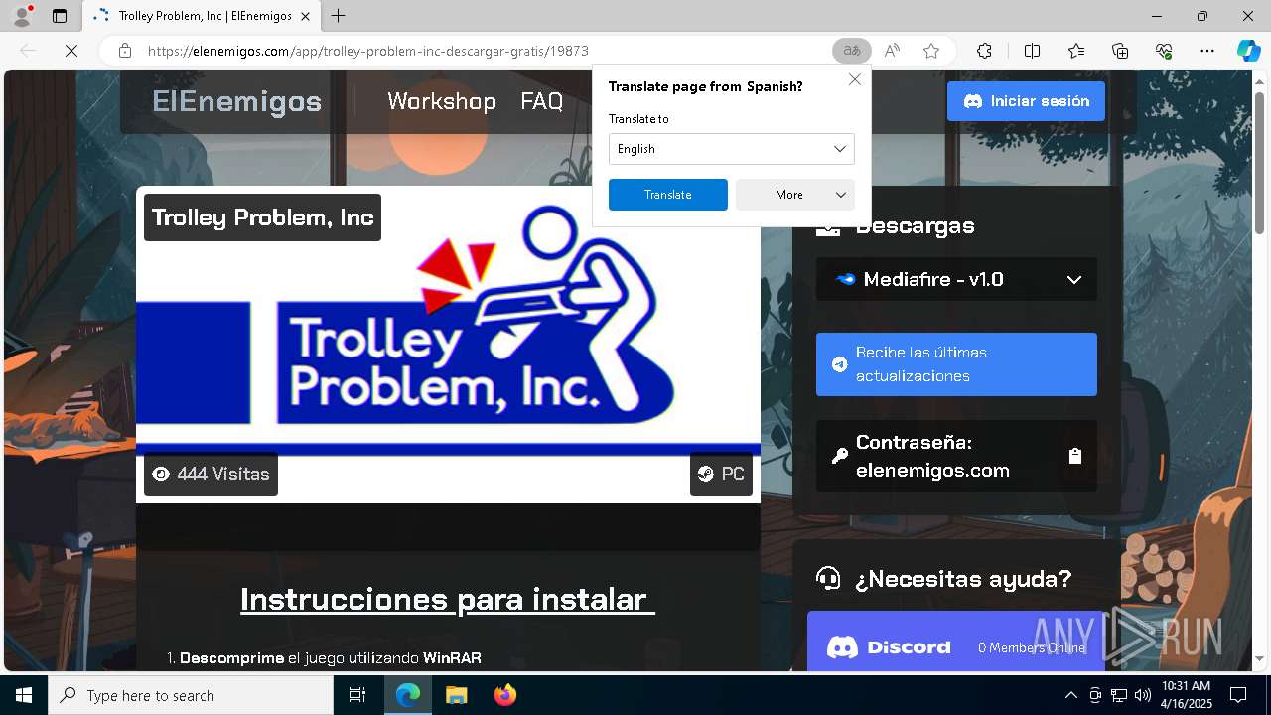
Task: Select the Trolley Problem, Inc browser tab
Action: click(202, 16)
